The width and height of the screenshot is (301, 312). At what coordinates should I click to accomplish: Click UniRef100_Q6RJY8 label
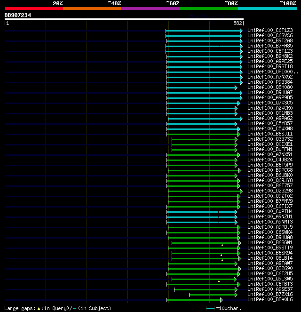coord(270,180)
